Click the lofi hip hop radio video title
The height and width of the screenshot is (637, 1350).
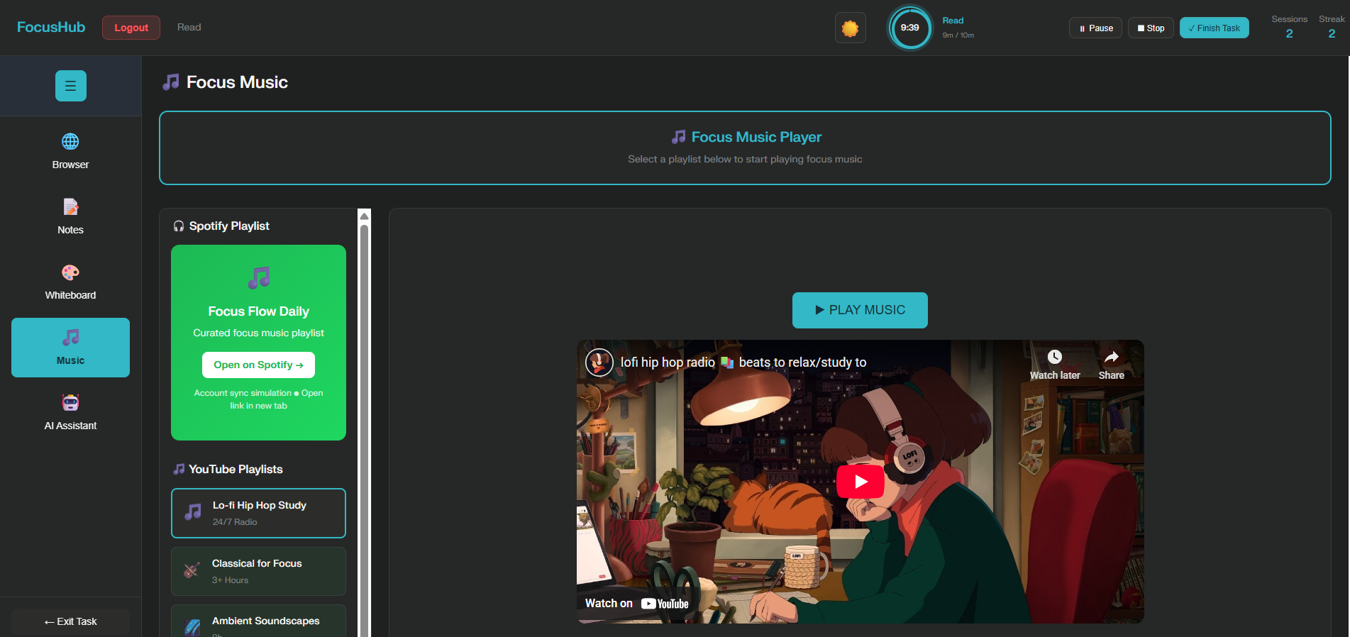point(743,362)
